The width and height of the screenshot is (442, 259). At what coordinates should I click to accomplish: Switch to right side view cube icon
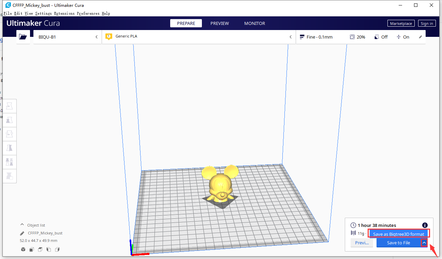click(57, 249)
